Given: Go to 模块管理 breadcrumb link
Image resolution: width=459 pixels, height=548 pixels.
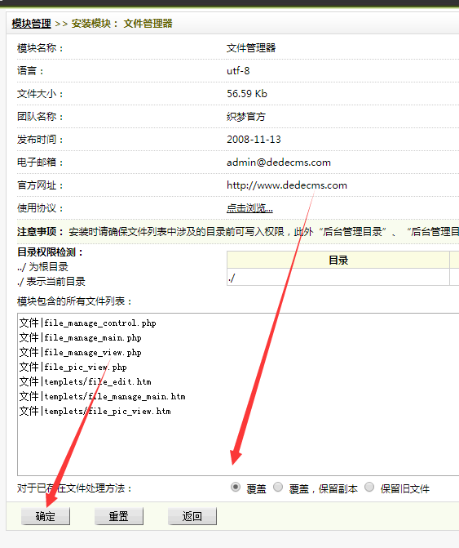Looking at the screenshot, I should [x=32, y=24].
